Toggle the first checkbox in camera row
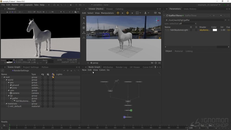The width and height of the screenshot is (231, 130). point(43,93)
